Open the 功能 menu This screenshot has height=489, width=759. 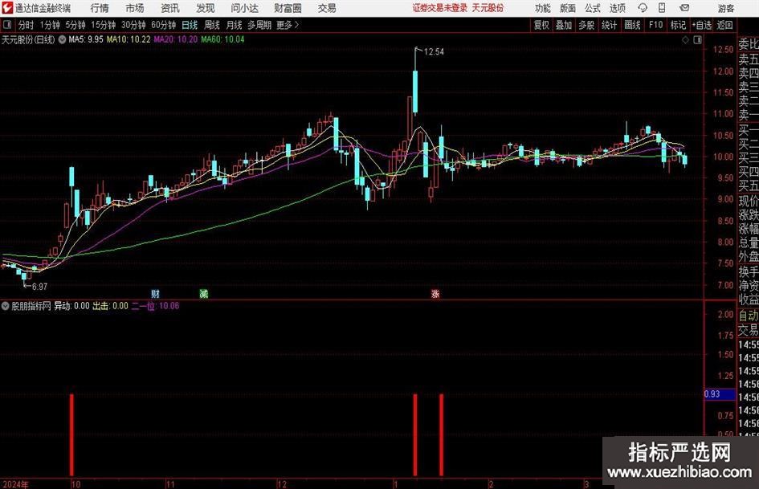pos(543,8)
